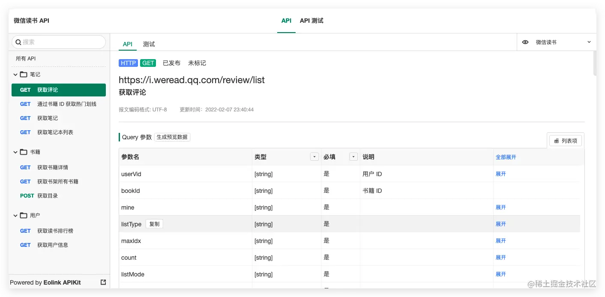Click 复制 button next to listType
Image resolution: width=605 pixels, height=297 pixels.
pyautogui.click(x=154, y=224)
